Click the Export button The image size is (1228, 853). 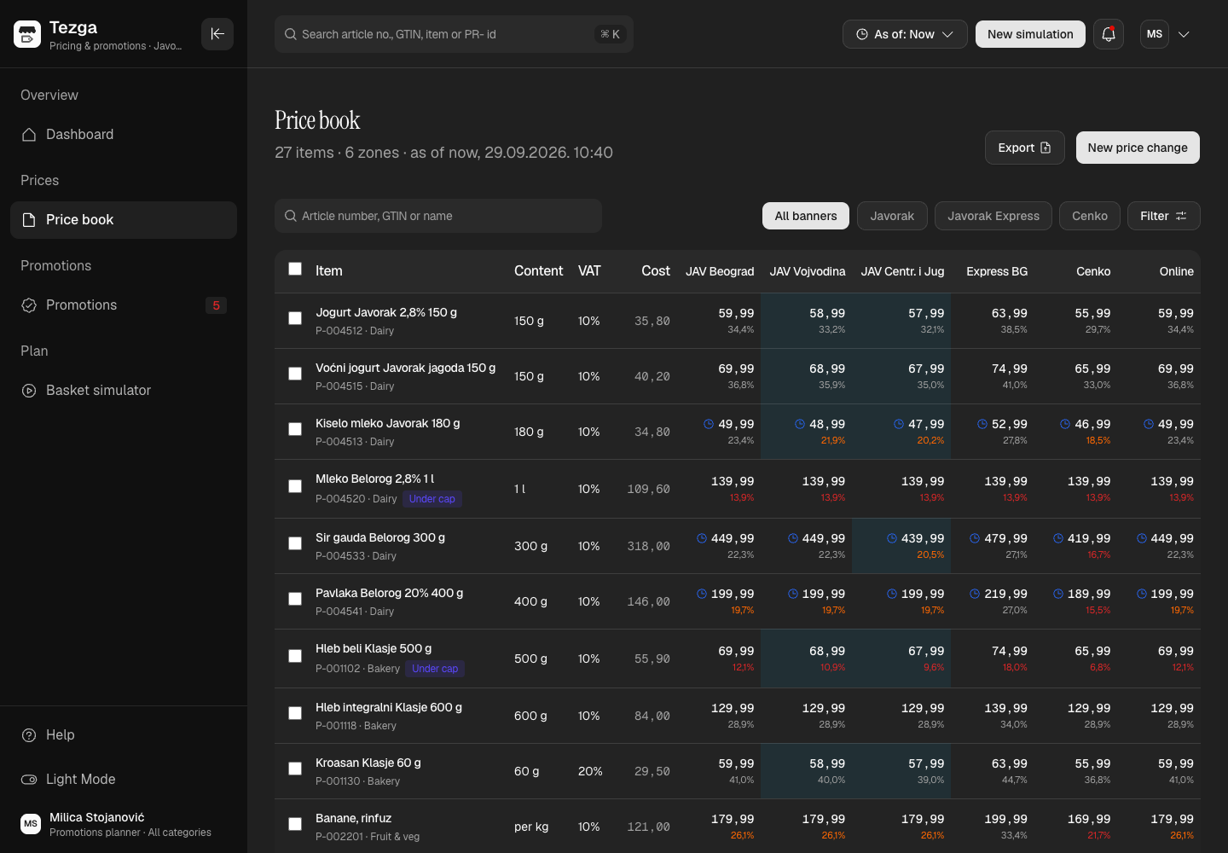(x=1025, y=148)
